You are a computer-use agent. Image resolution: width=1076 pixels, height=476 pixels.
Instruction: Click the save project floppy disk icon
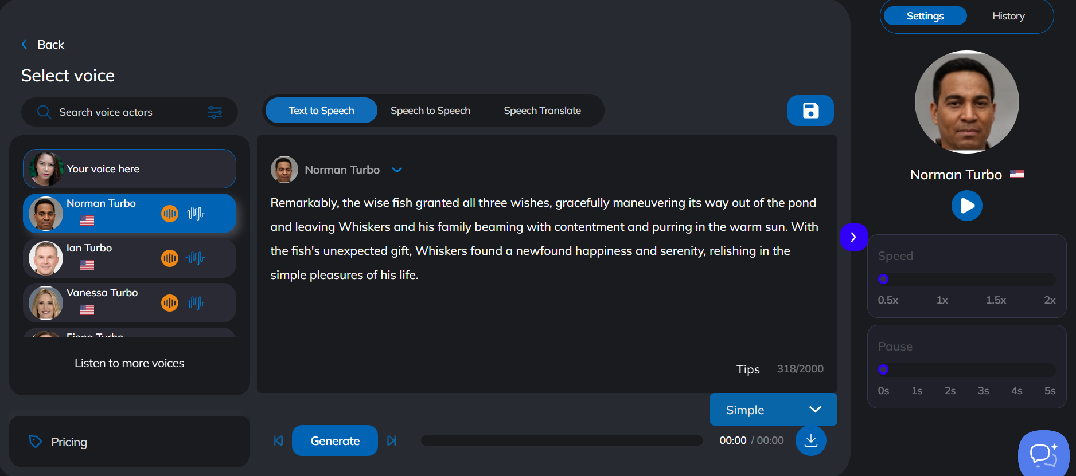pos(810,111)
